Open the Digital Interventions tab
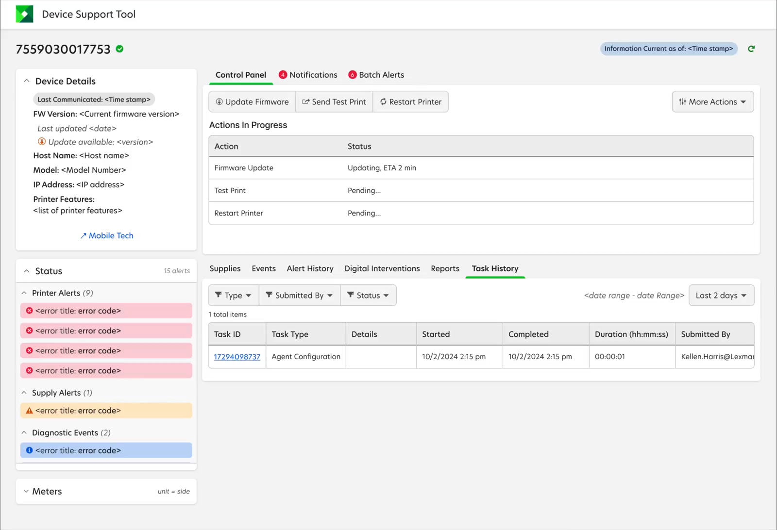 382,268
